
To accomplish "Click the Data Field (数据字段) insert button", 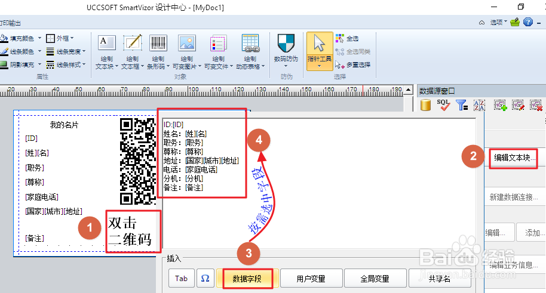I will pyautogui.click(x=247, y=279).
